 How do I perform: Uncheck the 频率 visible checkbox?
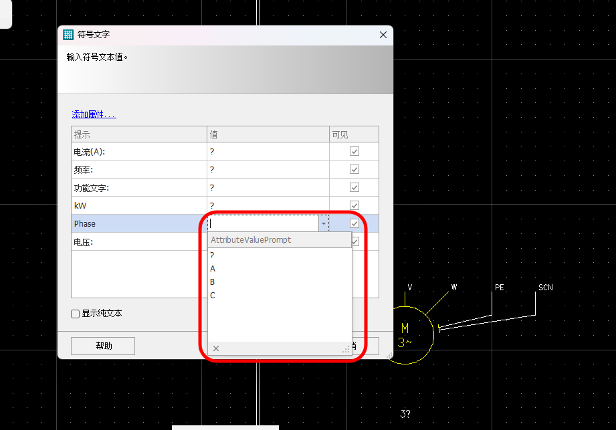coord(354,170)
